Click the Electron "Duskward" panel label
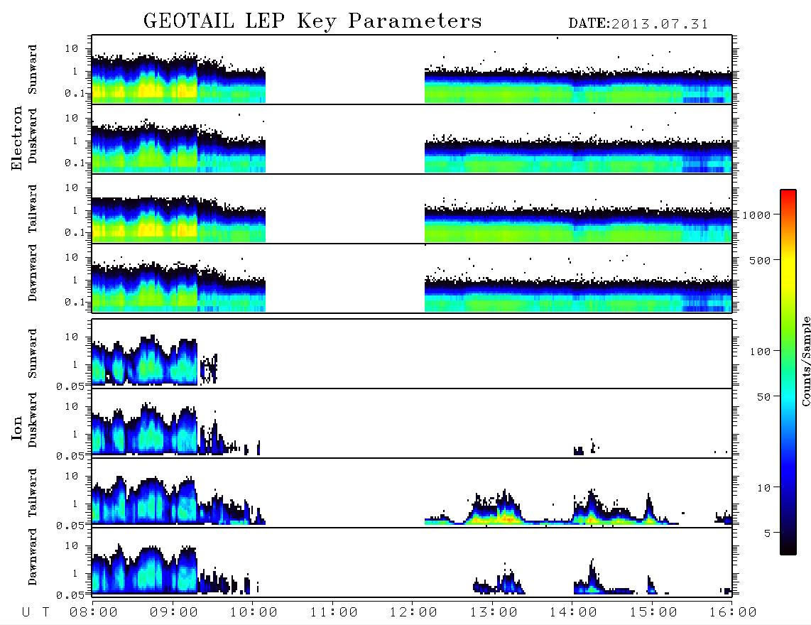This screenshot has height=625, width=811. coord(33,136)
